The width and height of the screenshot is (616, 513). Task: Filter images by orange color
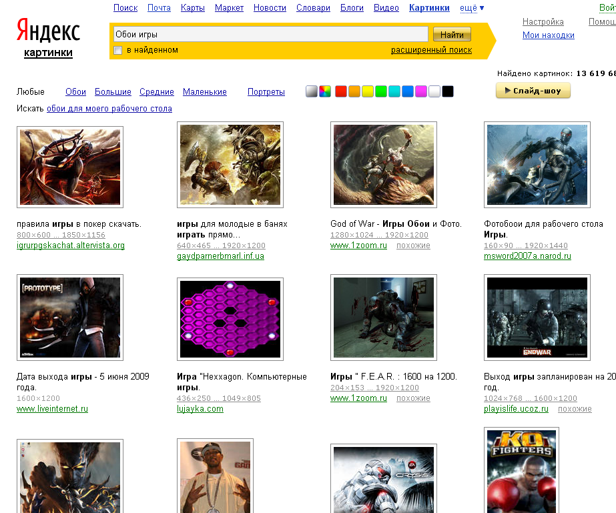(x=354, y=91)
